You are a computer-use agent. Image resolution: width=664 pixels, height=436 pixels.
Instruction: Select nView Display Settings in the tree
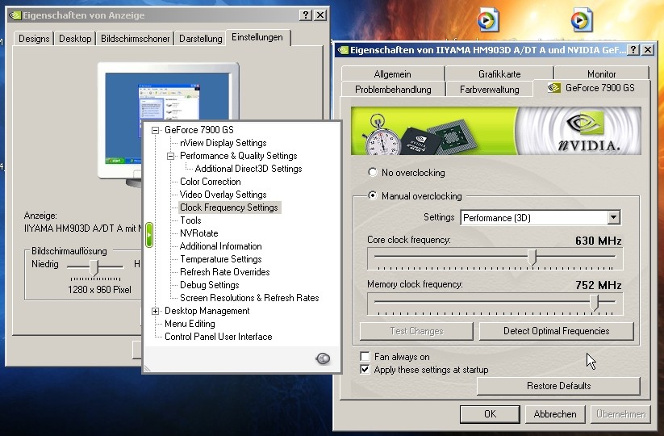pos(223,143)
